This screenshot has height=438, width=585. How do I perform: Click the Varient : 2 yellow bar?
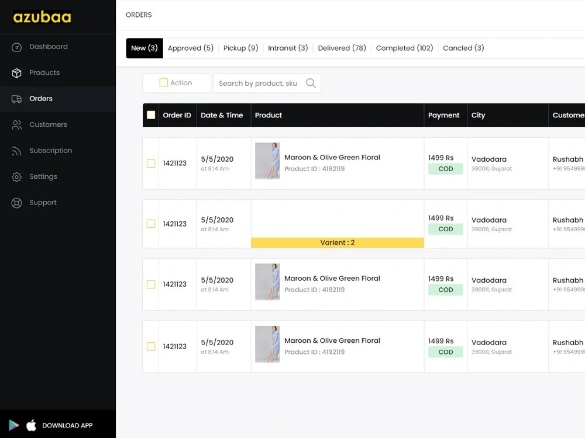[x=338, y=243]
